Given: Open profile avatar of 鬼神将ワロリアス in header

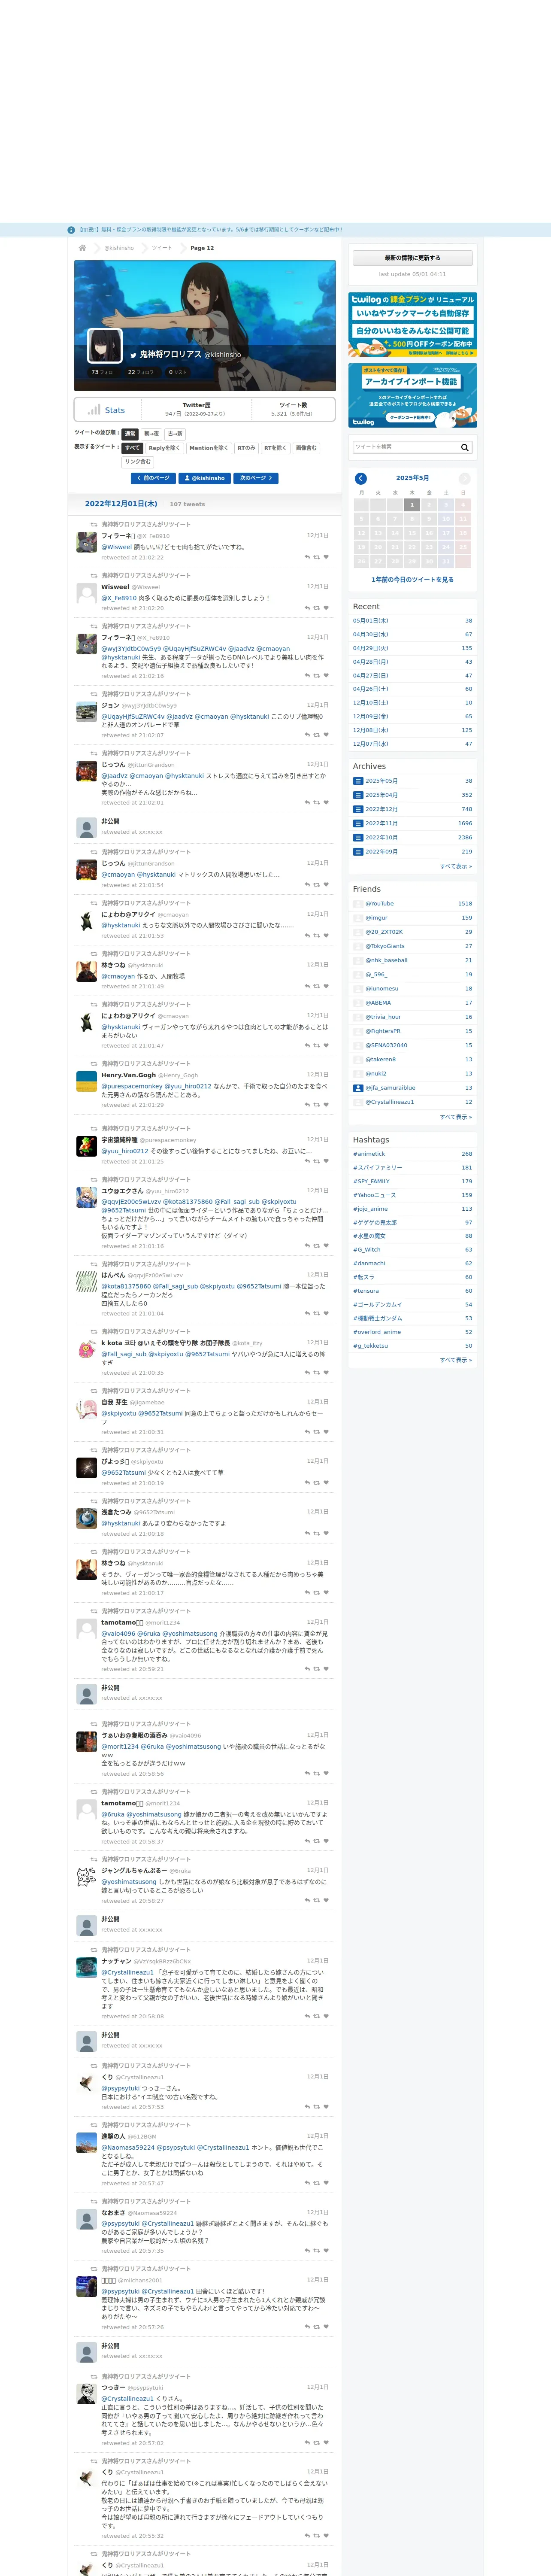Looking at the screenshot, I should click(105, 346).
